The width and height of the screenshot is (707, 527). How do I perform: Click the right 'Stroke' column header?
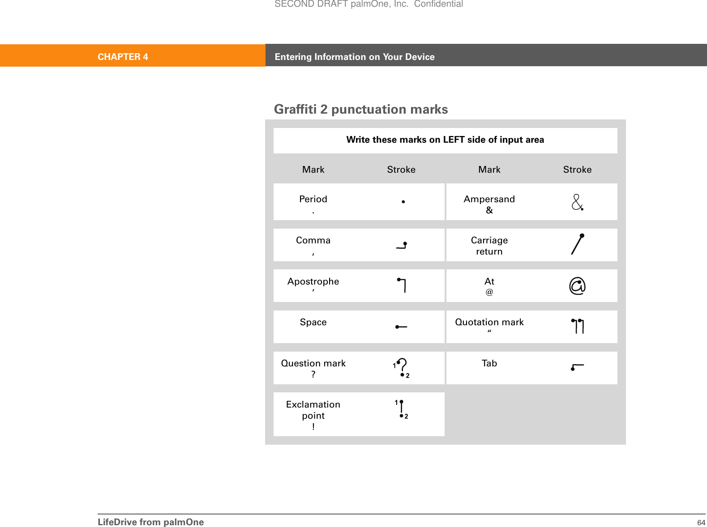click(577, 170)
